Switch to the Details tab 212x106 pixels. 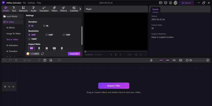click(x=155, y=10)
